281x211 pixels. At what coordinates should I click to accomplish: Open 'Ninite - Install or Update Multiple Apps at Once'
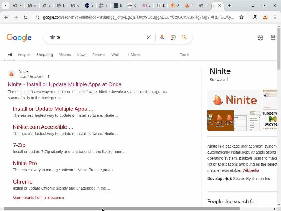coord(64,84)
